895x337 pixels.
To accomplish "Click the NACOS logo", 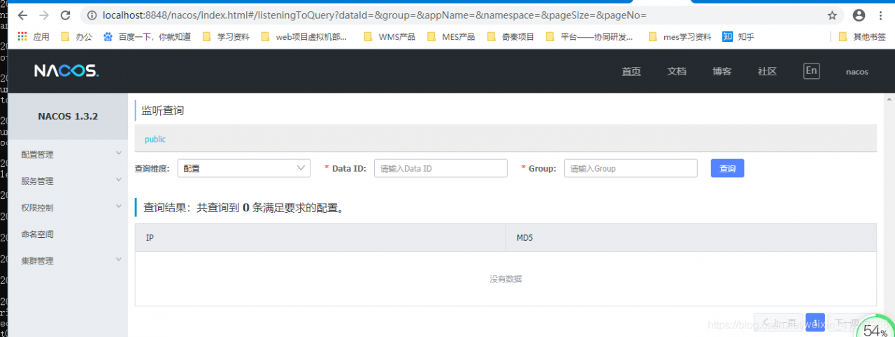I will point(66,71).
